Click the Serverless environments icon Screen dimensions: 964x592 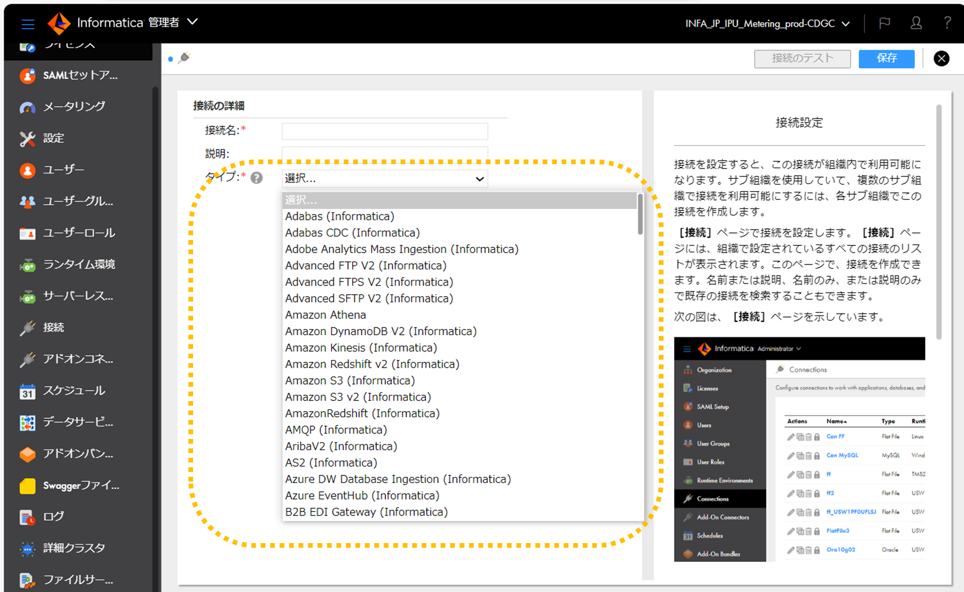pyautogui.click(x=27, y=296)
